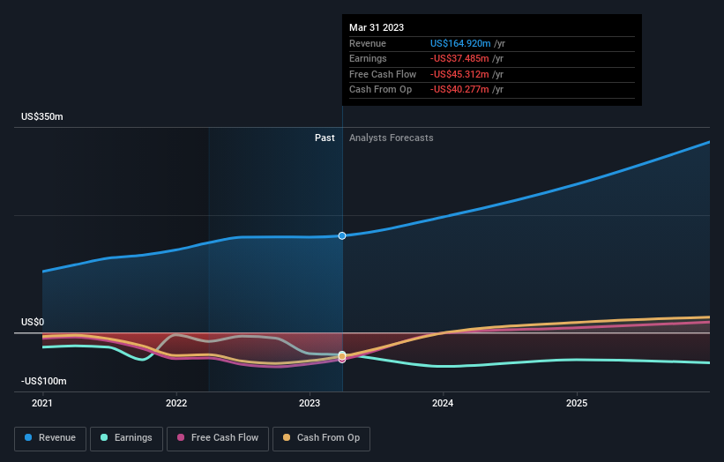Click the Analysts Forecasts label
724x462 pixels.
coord(391,138)
